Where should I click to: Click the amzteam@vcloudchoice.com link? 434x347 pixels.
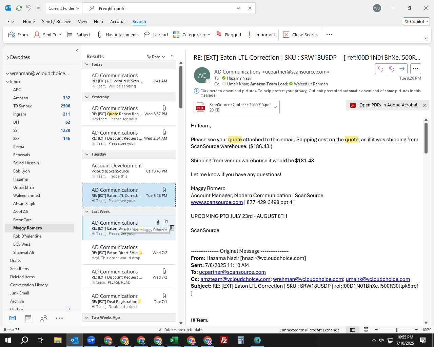(x=235, y=279)
